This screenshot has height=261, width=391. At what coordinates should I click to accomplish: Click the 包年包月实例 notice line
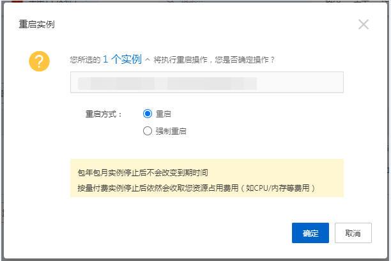tap(142, 173)
